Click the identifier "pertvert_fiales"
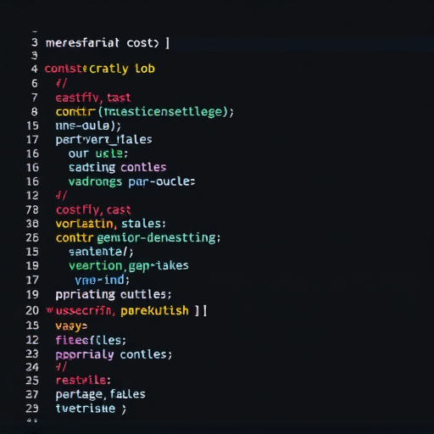The image size is (434, 434). coord(103,140)
